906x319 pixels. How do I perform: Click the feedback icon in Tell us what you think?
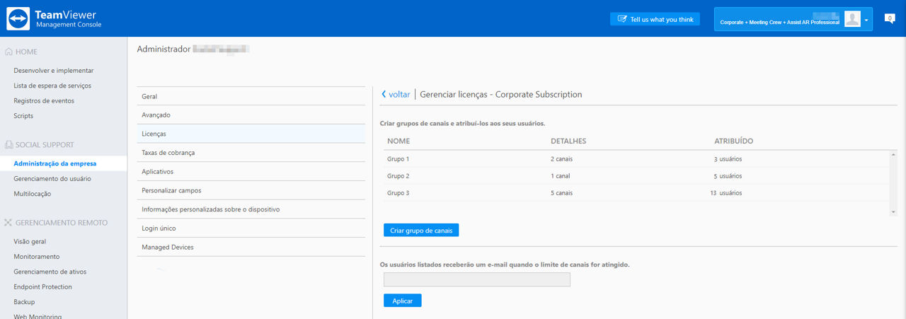[622, 19]
